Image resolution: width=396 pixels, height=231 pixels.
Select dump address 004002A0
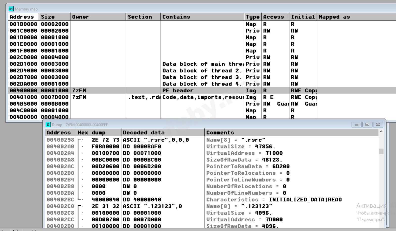tap(60, 146)
